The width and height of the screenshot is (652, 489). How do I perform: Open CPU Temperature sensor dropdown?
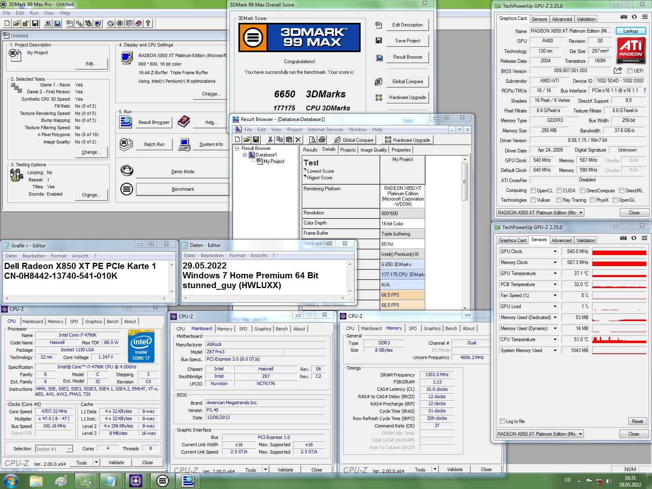pos(555,339)
